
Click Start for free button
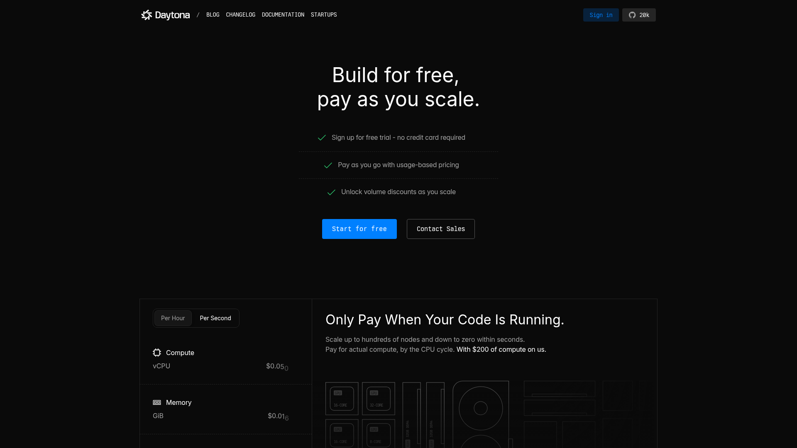[359, 229]
